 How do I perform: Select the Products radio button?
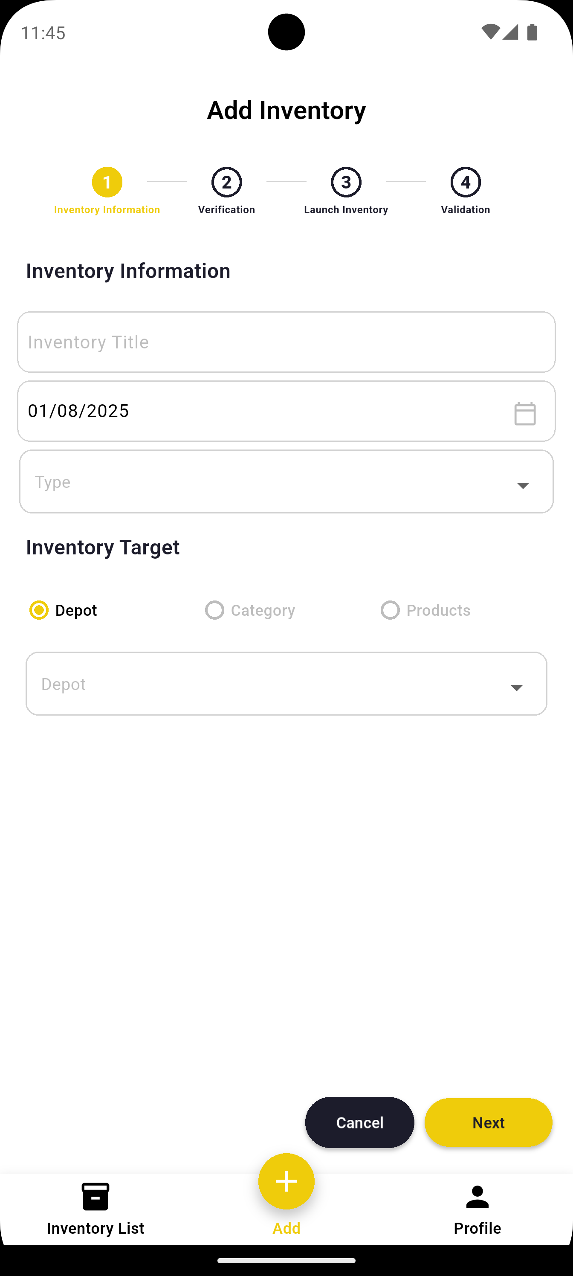(x=390, y=610)
